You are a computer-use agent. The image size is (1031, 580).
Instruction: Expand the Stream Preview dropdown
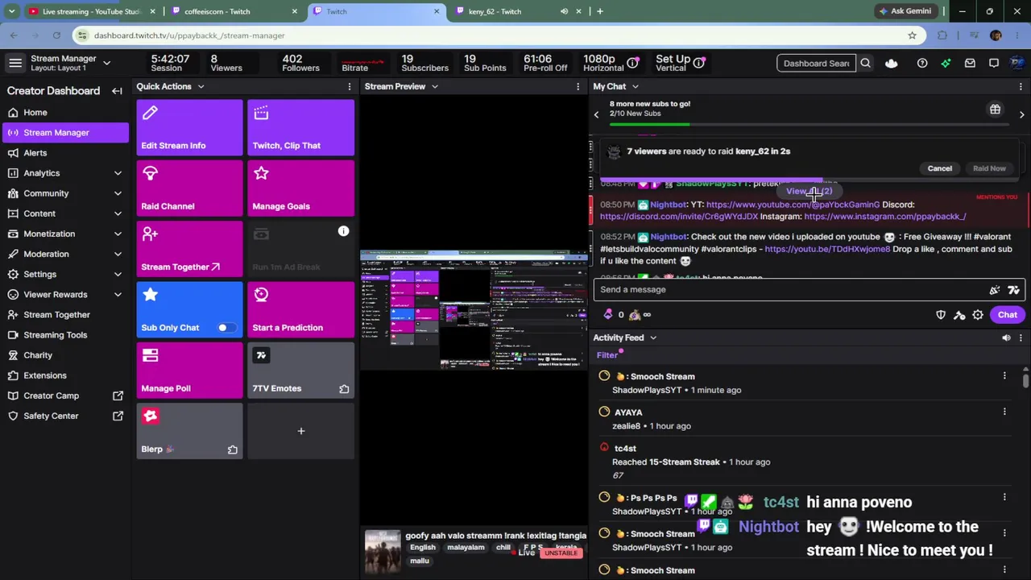click(434, 87)
